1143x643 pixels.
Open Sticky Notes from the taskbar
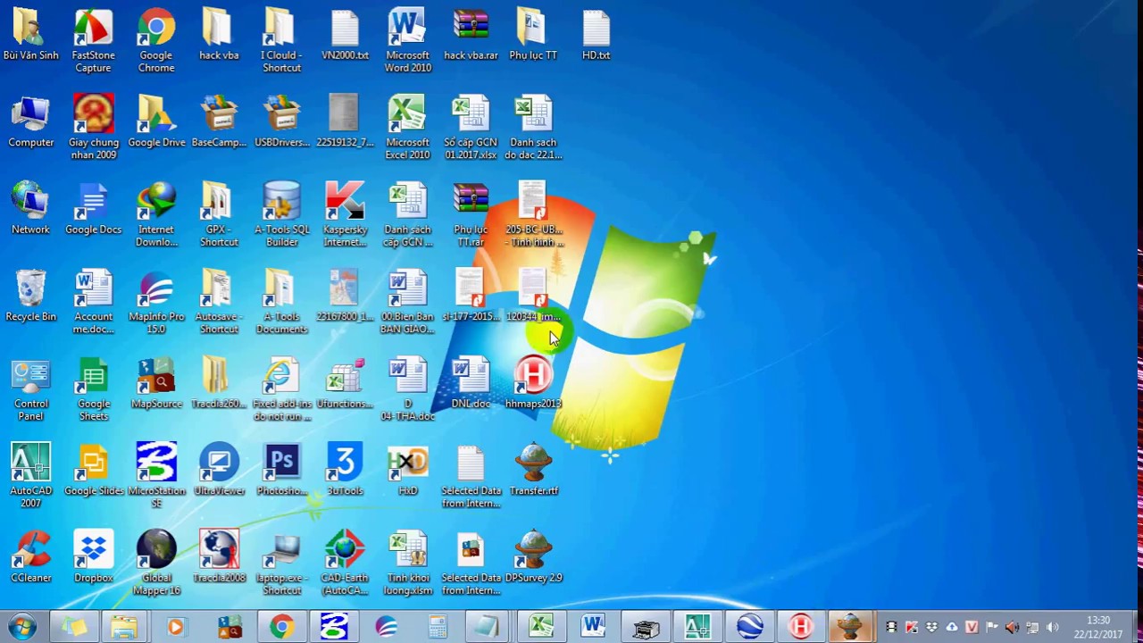pos(73,627)
